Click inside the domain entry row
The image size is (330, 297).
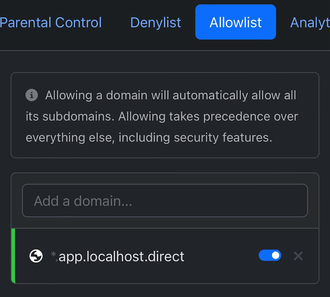[x=165, y=256]
